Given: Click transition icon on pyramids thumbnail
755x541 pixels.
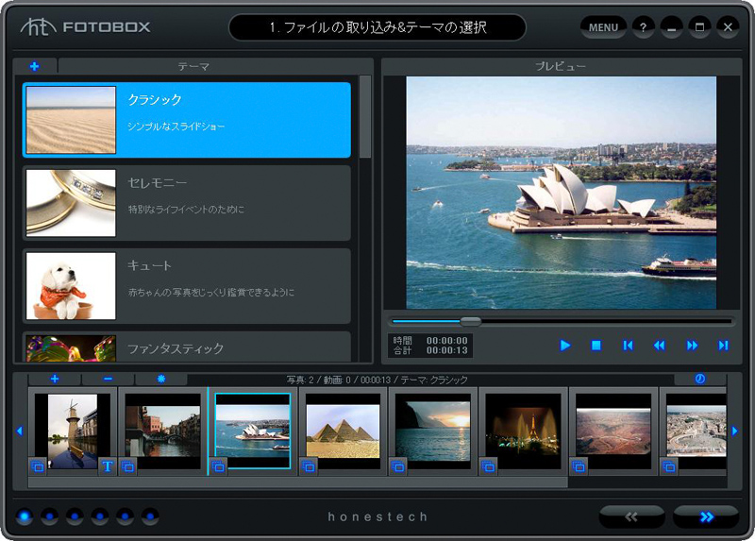Looking at the screenshot, I should pos(309,466).
